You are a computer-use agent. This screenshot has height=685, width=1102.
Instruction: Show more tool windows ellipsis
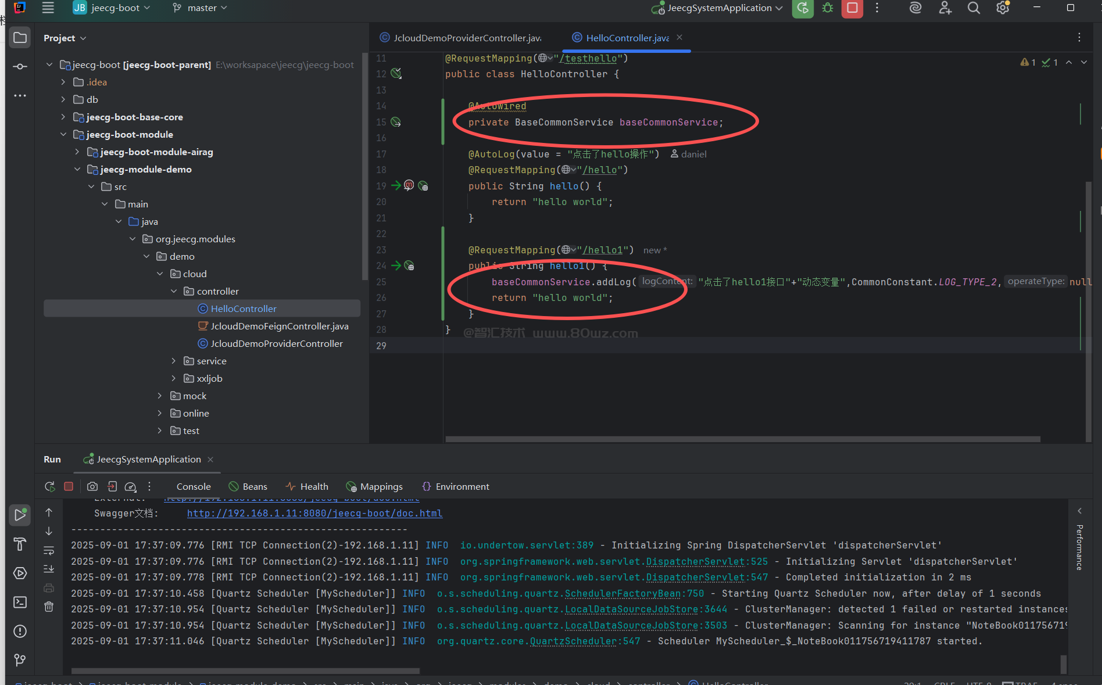pos(20,95)
